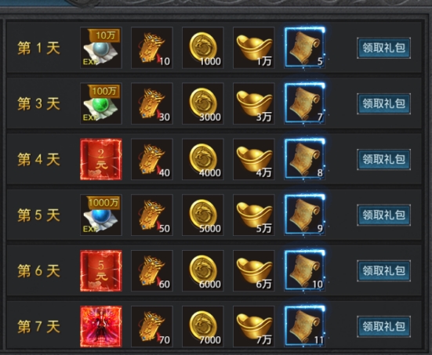
Task: Select the gold ingot icon labeled 3万
Action: point(254,103)
